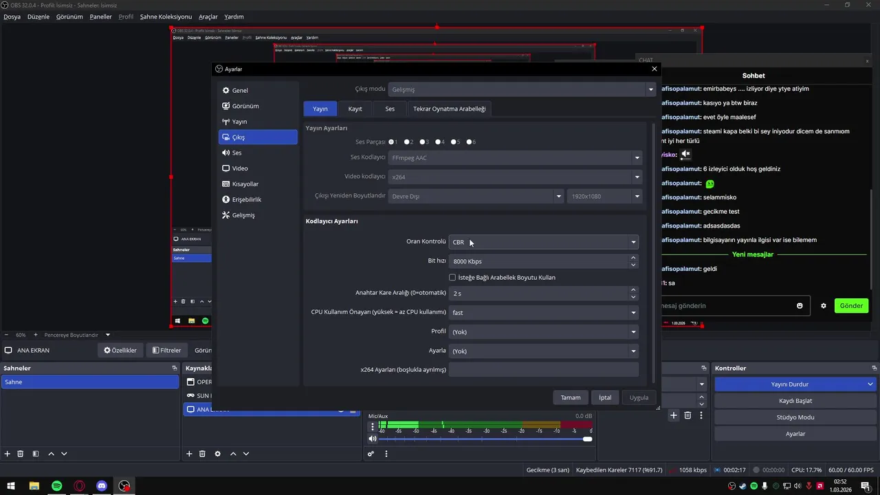Image resolution: width=880 pixels, height=495 pixels.
Task: Open Discord from the Windows taskbar
Action: click(x=102, y=486)
